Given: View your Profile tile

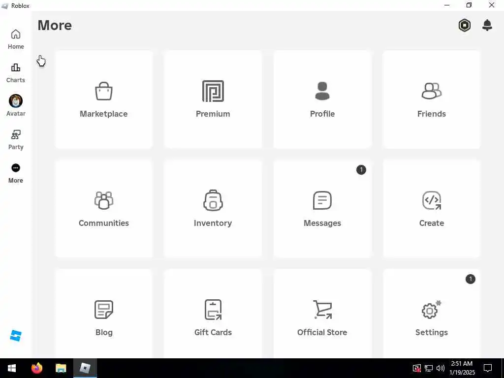Looking at the screenshot, I should coord(322,99).
